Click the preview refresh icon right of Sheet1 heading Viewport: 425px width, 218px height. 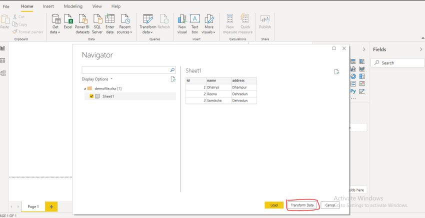pyautogui.click(x=336, y=72)
